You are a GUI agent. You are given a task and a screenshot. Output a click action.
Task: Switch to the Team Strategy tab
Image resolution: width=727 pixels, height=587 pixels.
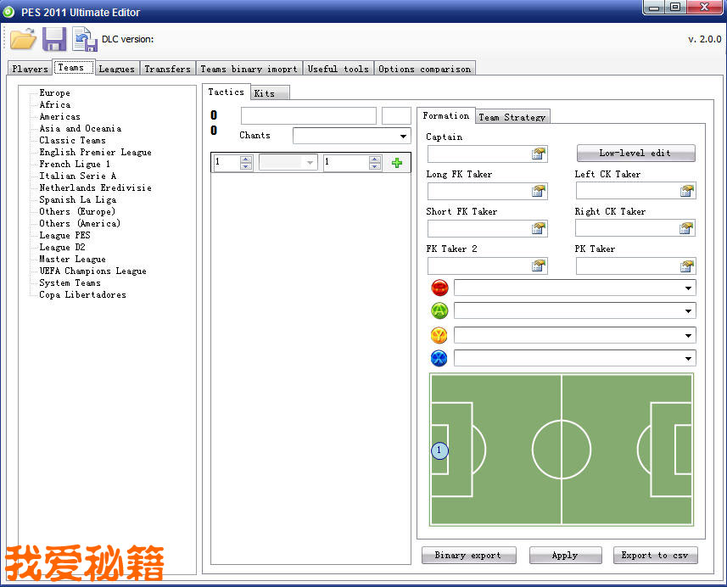pyautogui.click(x=512, y=117)
